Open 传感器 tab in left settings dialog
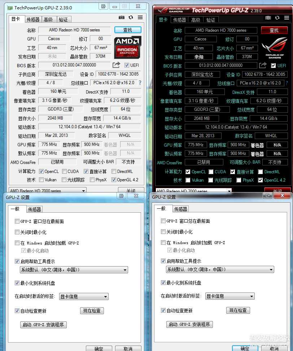This screenshot has height=351, width=293. [x=34, y=209]
